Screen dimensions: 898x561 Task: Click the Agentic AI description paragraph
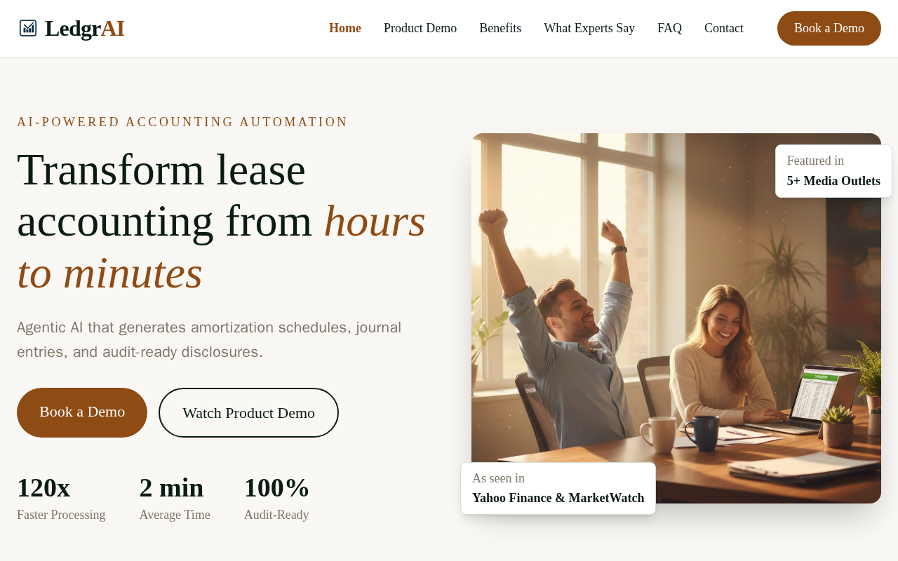[209, 339]
